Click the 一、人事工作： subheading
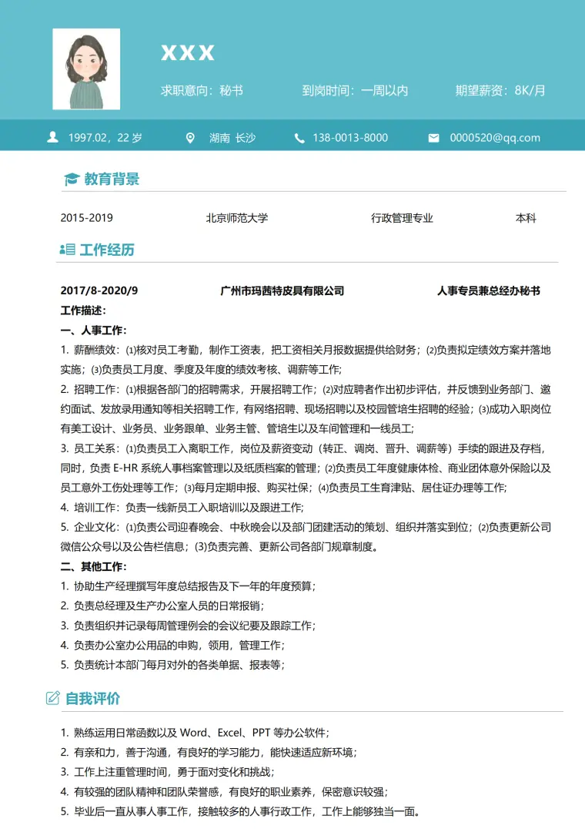 tap(93, 331)
